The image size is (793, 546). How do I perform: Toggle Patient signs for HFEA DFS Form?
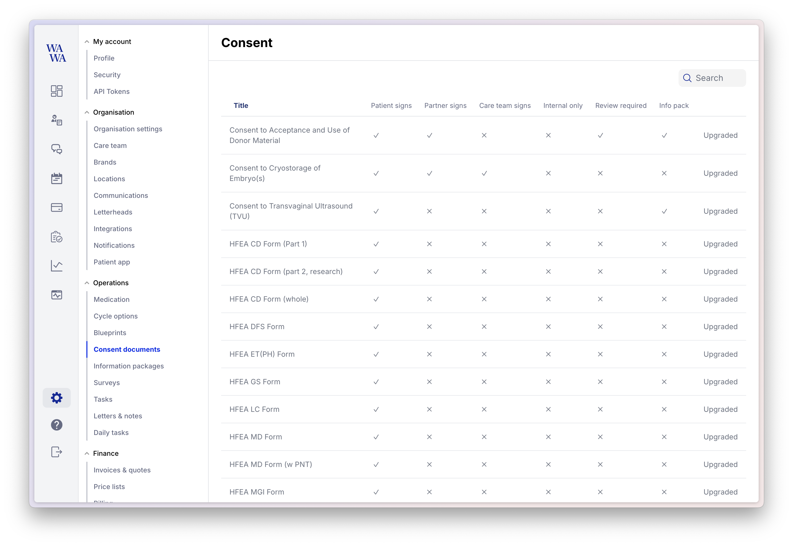point(375,326)
